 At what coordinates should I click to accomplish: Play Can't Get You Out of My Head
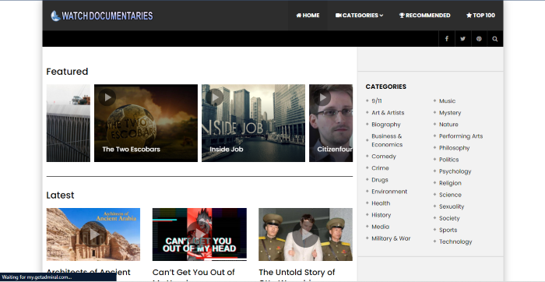(199, 234)
